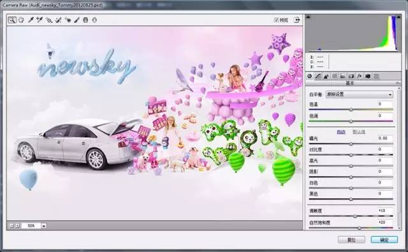
Task: Open the 白平衡 white balance dropdown
Action: [360, 94]
